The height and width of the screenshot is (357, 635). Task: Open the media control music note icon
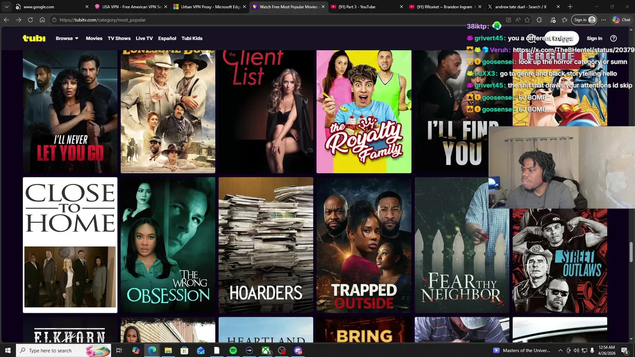(553, 20)
